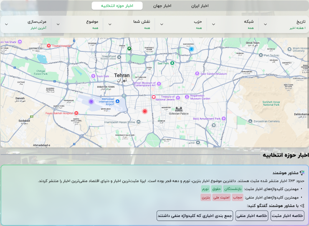
Task: Click the purple marker near Mehrabad Airport
Action: click(91, 102)
